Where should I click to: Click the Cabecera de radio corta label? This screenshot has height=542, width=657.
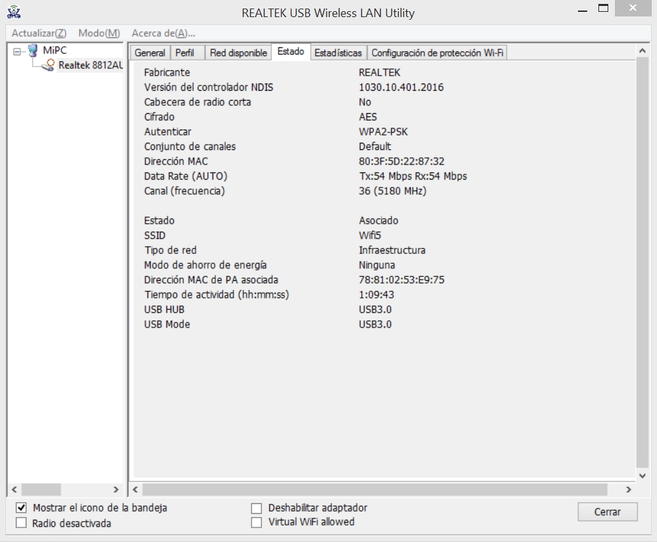[197, 102]
